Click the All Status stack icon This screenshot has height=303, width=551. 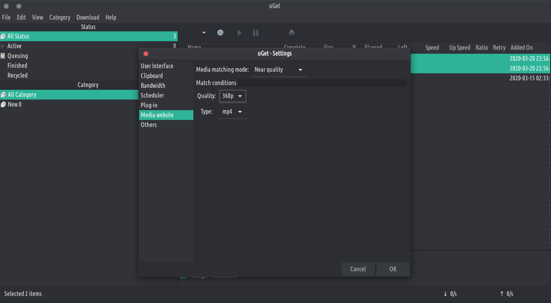pos(3,36)
